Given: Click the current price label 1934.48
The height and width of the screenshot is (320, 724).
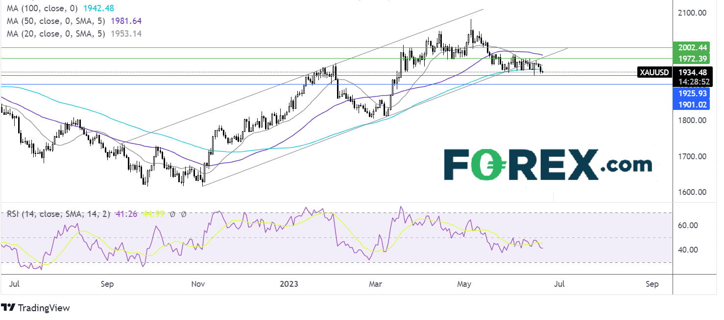Looking at the screenshot, I should (x=693, y=72).
